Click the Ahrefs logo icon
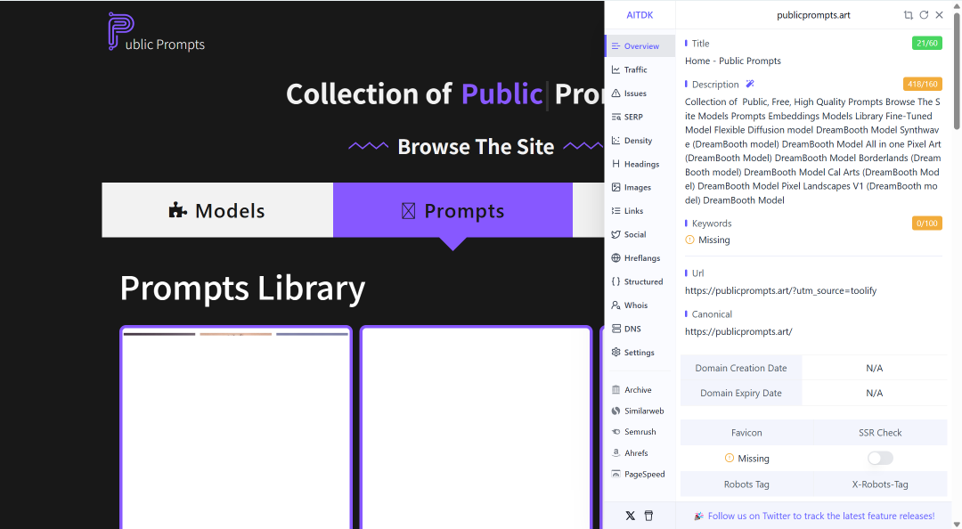The image size is (962, 529). click(x=616, y=453)
